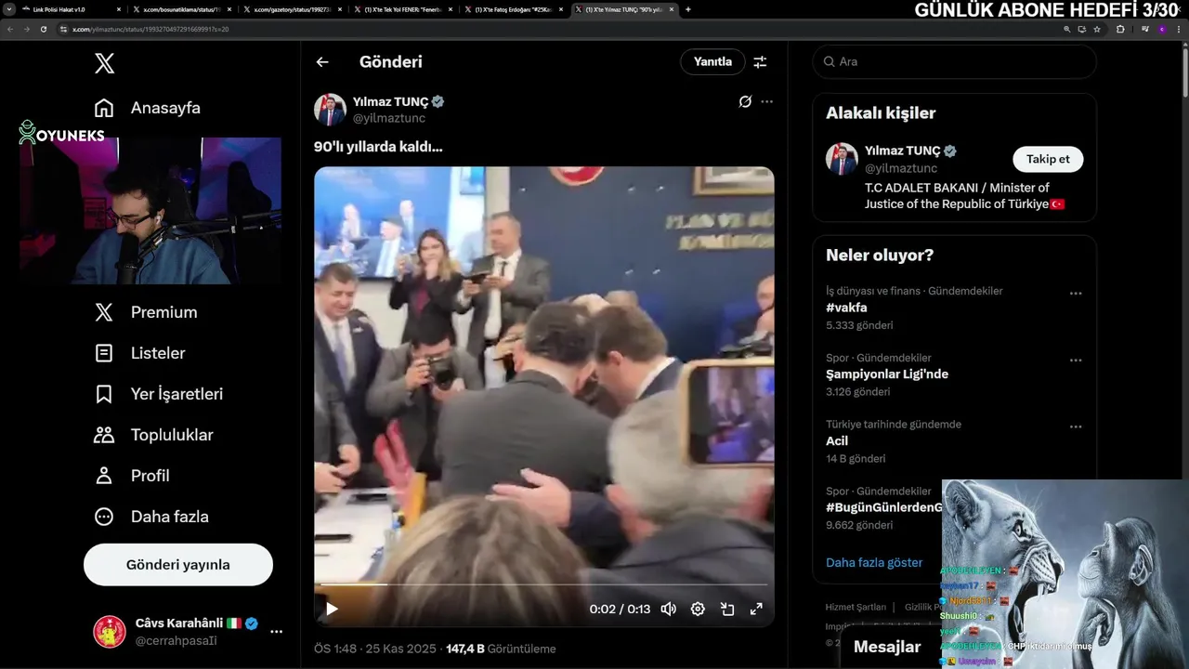Open video settings gear icon
This screenshot has width=1189, height=669.
click(698, 610)
